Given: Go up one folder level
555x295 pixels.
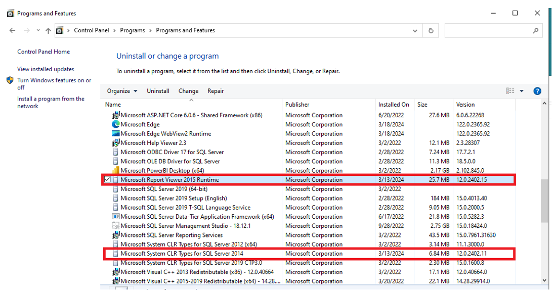Looking at the screenshot, I should point(48,31).
